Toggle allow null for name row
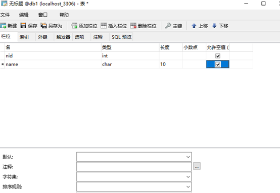The image size is (280, 193). point(218,65)
